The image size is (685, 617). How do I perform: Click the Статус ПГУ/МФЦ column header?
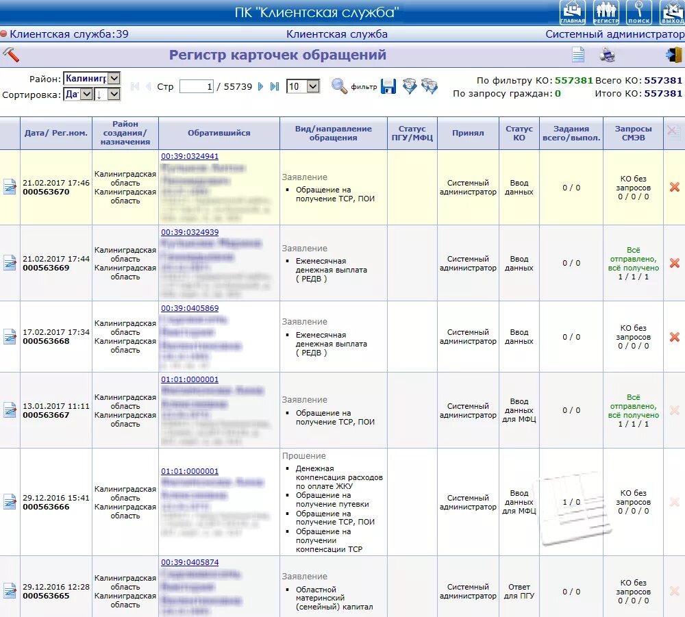click(x=412, y=133)
